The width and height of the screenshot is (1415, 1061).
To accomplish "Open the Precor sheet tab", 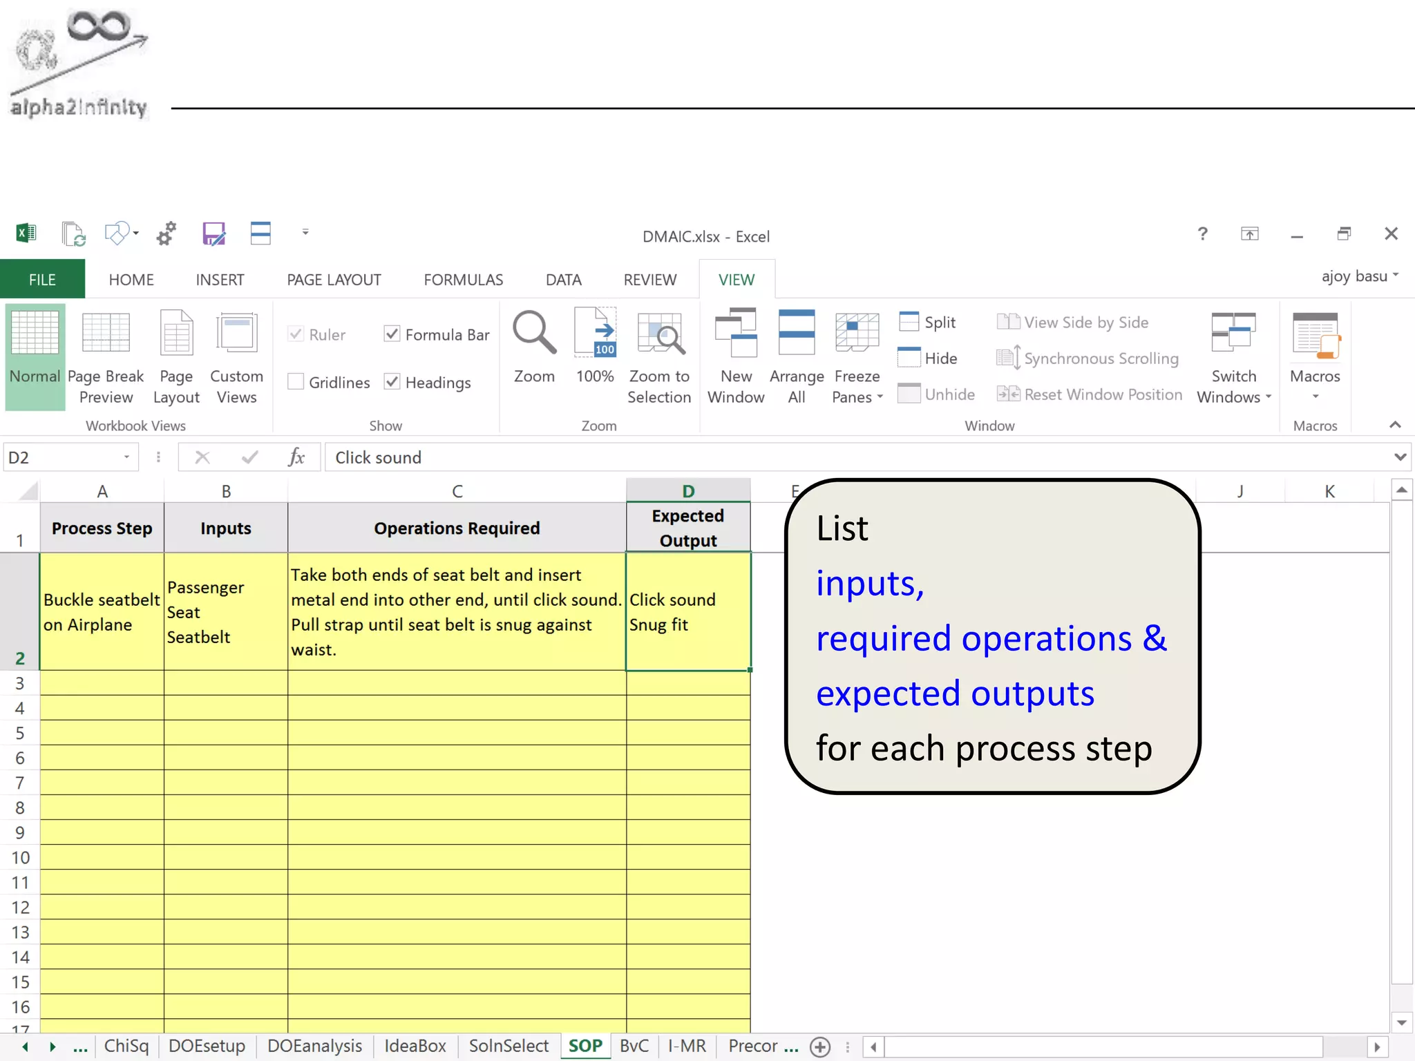I will [753, 1046].
